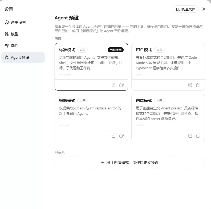Click the 打开配置文件 button

tap(185, 9)
